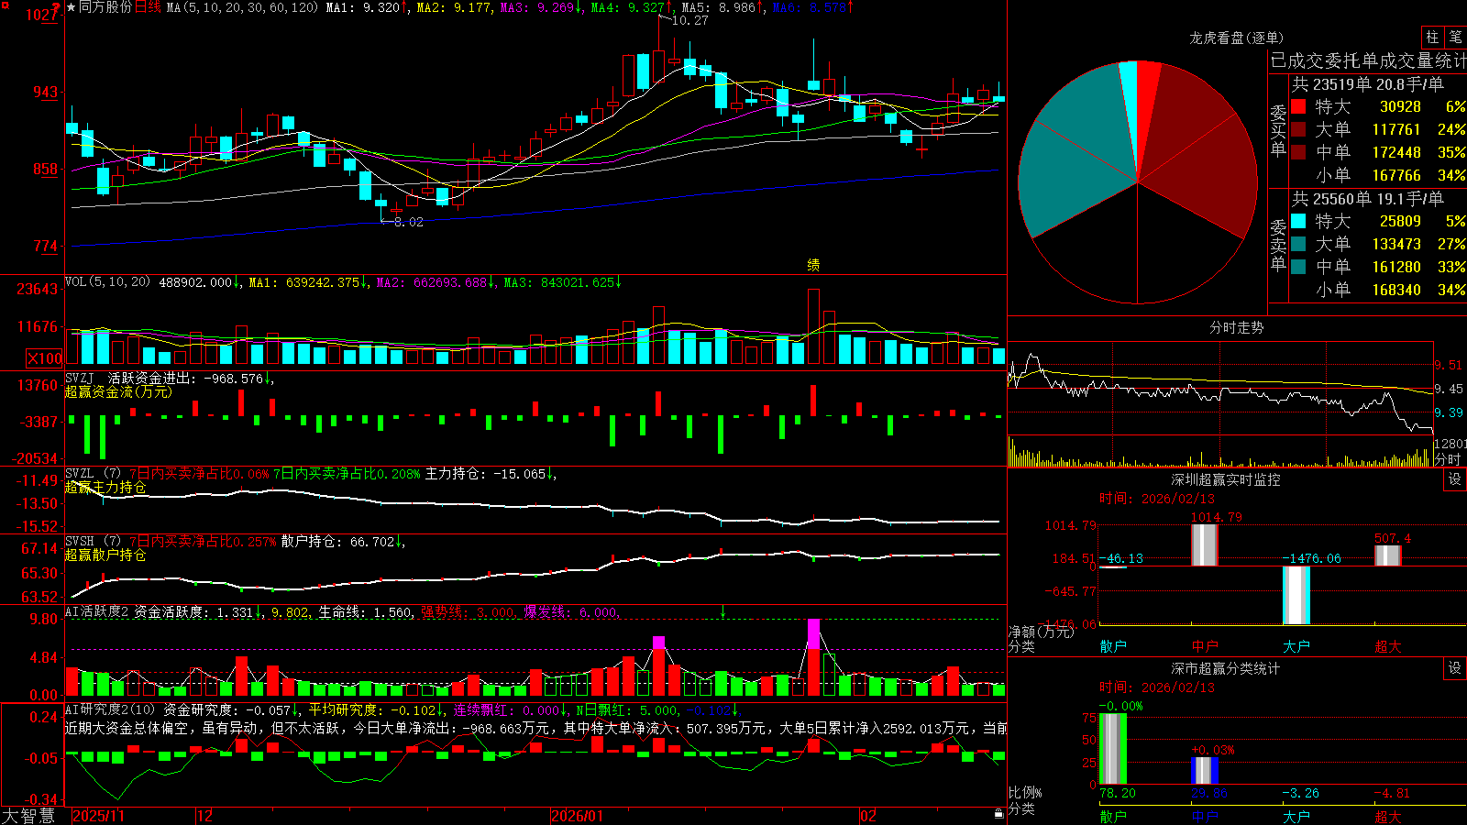Click the lock icon at chart bottom-right
Screen dimensions: 1467x825
(x=999, y=814)
